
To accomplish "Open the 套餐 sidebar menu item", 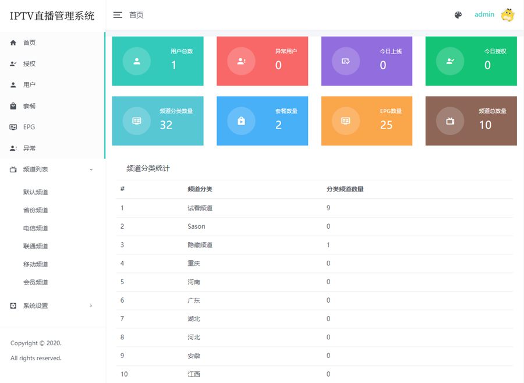I will pos(29,107).
